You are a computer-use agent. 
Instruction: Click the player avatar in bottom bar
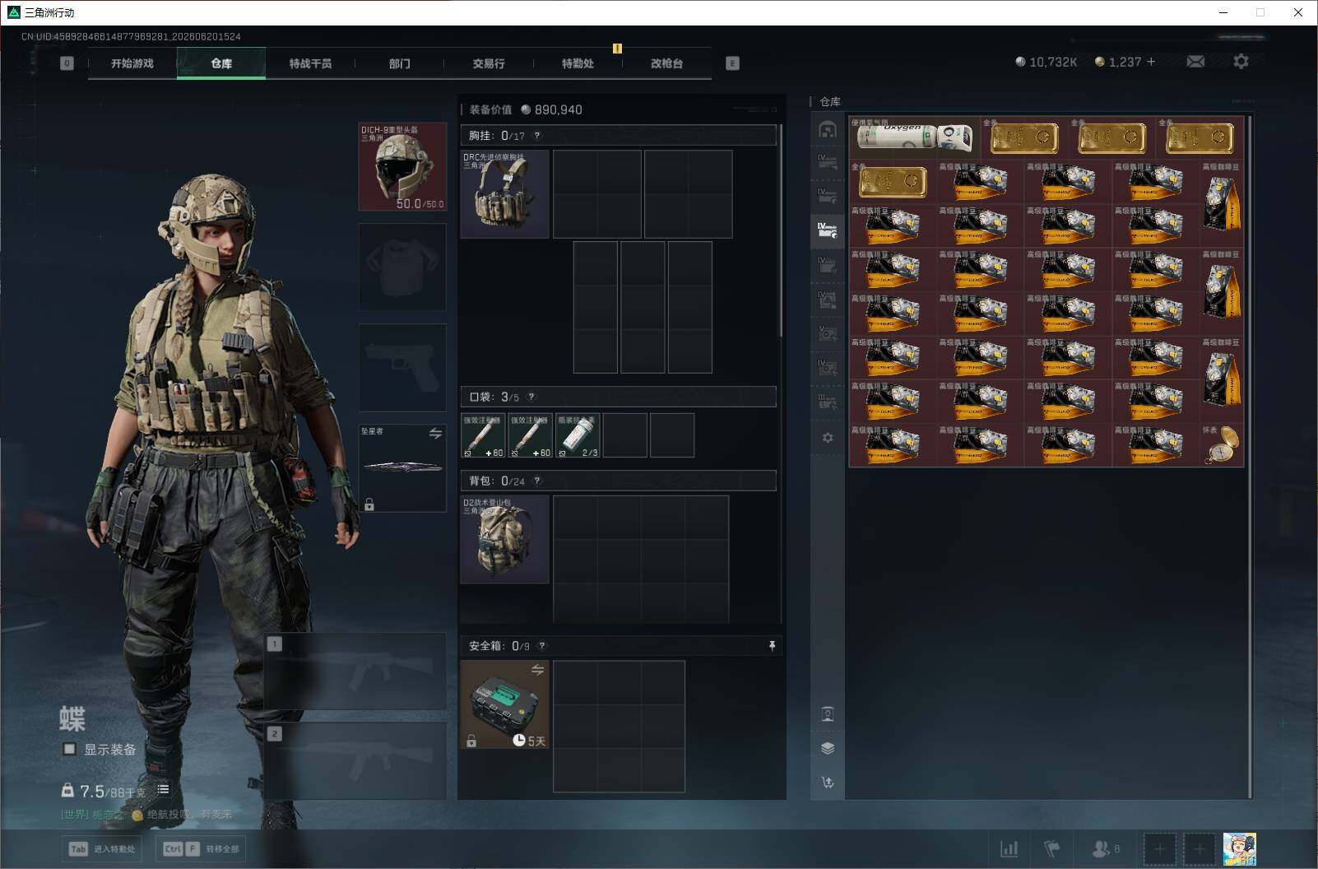point(1239,848)
